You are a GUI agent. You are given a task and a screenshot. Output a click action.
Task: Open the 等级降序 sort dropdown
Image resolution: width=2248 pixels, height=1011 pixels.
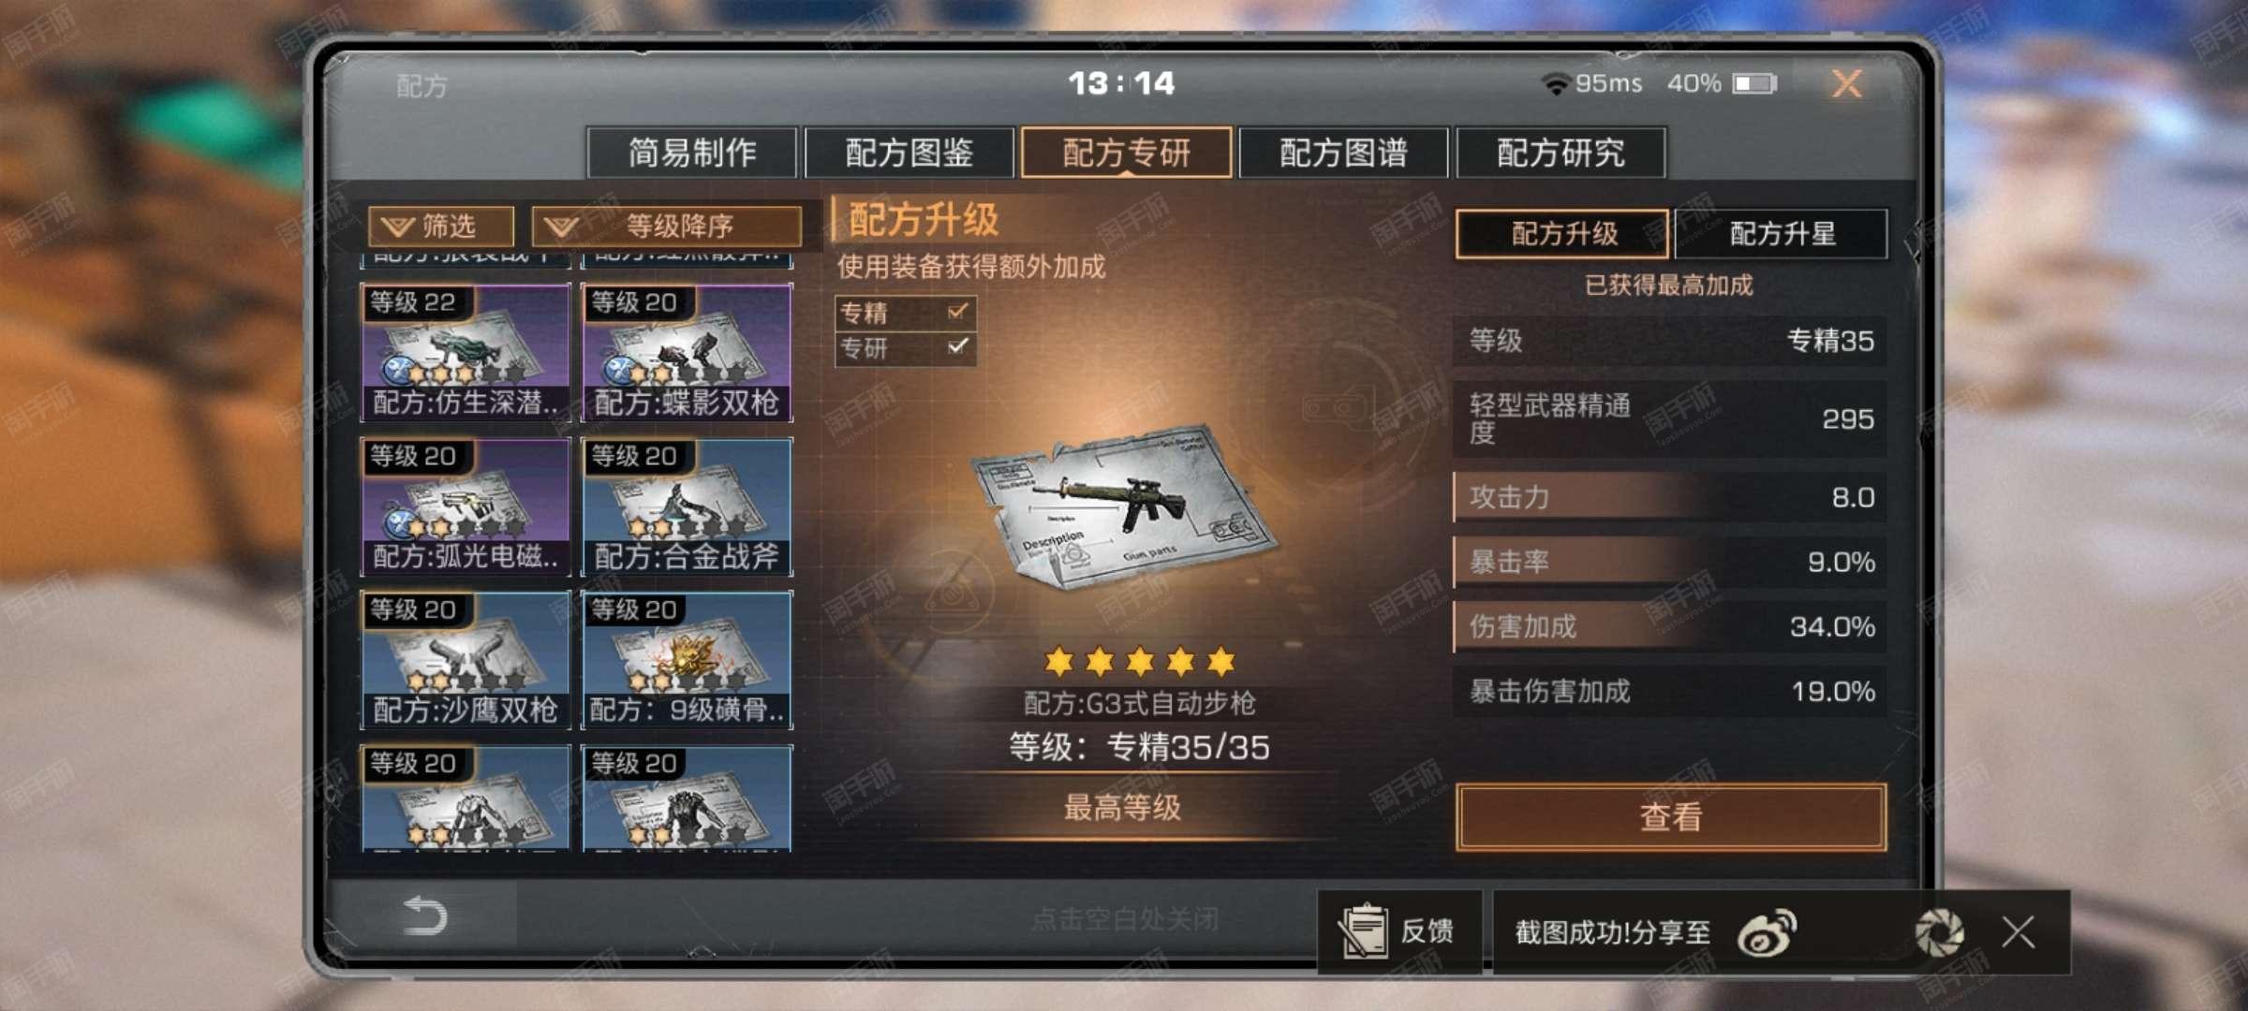pyautogui.click(x=667, y=226)
